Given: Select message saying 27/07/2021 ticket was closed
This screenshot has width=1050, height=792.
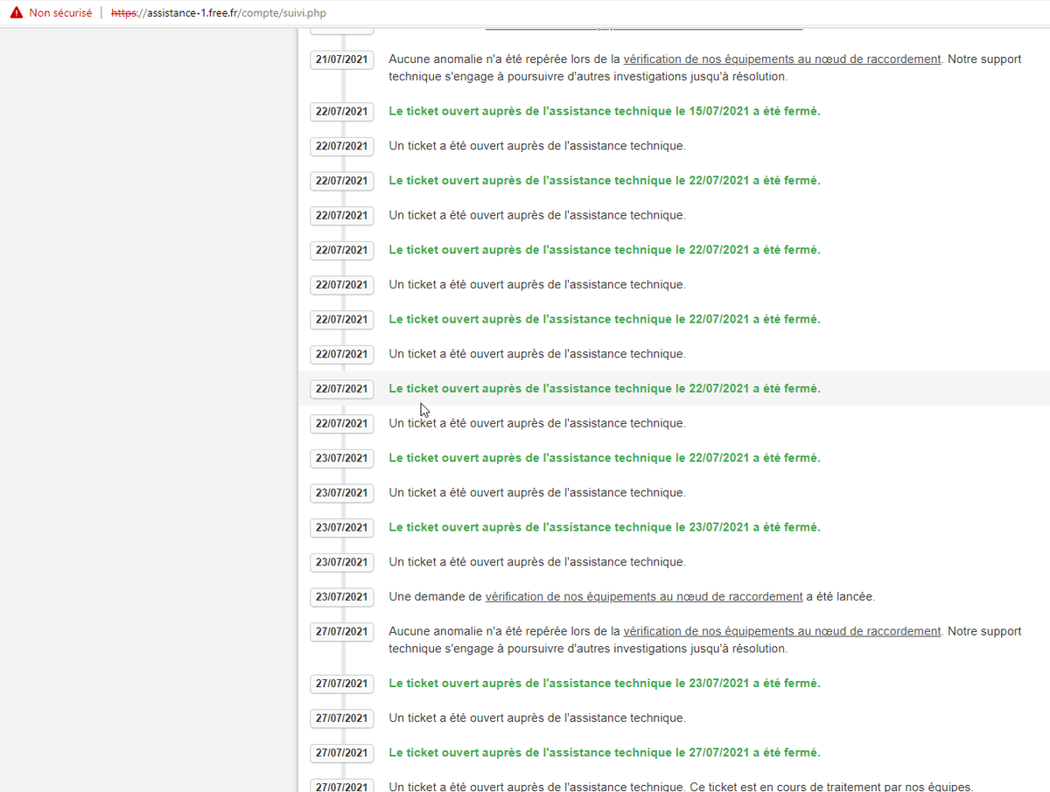Looking at the screenshot, I should point(605,753).
